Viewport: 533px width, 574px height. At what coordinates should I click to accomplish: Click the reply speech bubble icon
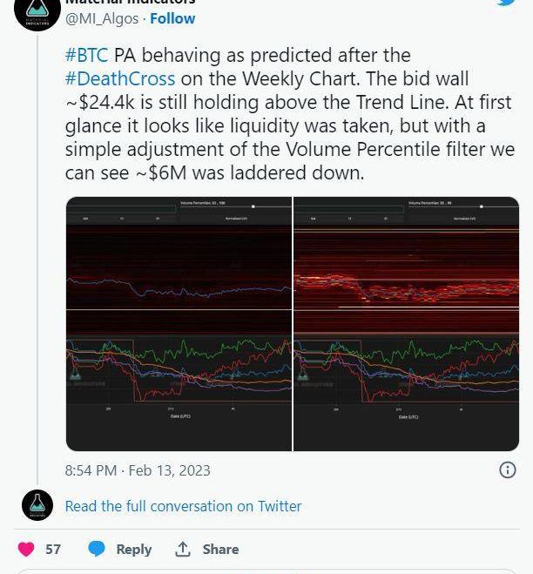pyautogui.click(x=97, y=549)
